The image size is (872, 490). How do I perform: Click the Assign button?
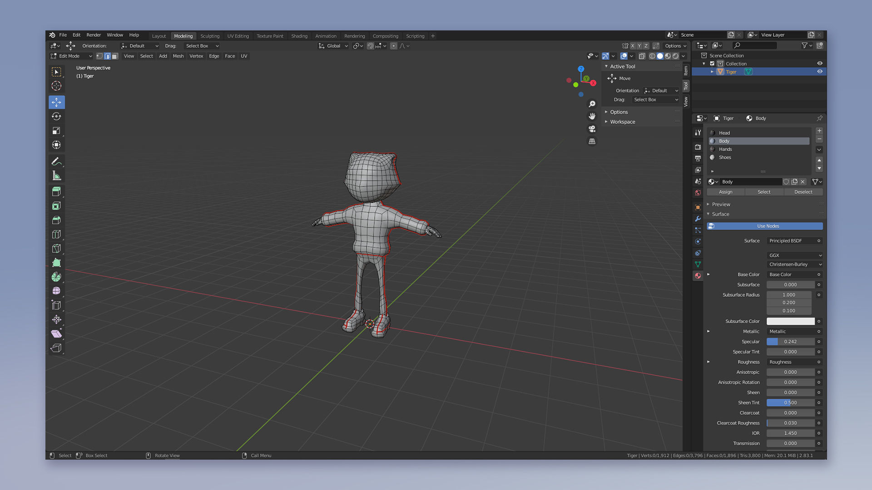coord(725,192)
